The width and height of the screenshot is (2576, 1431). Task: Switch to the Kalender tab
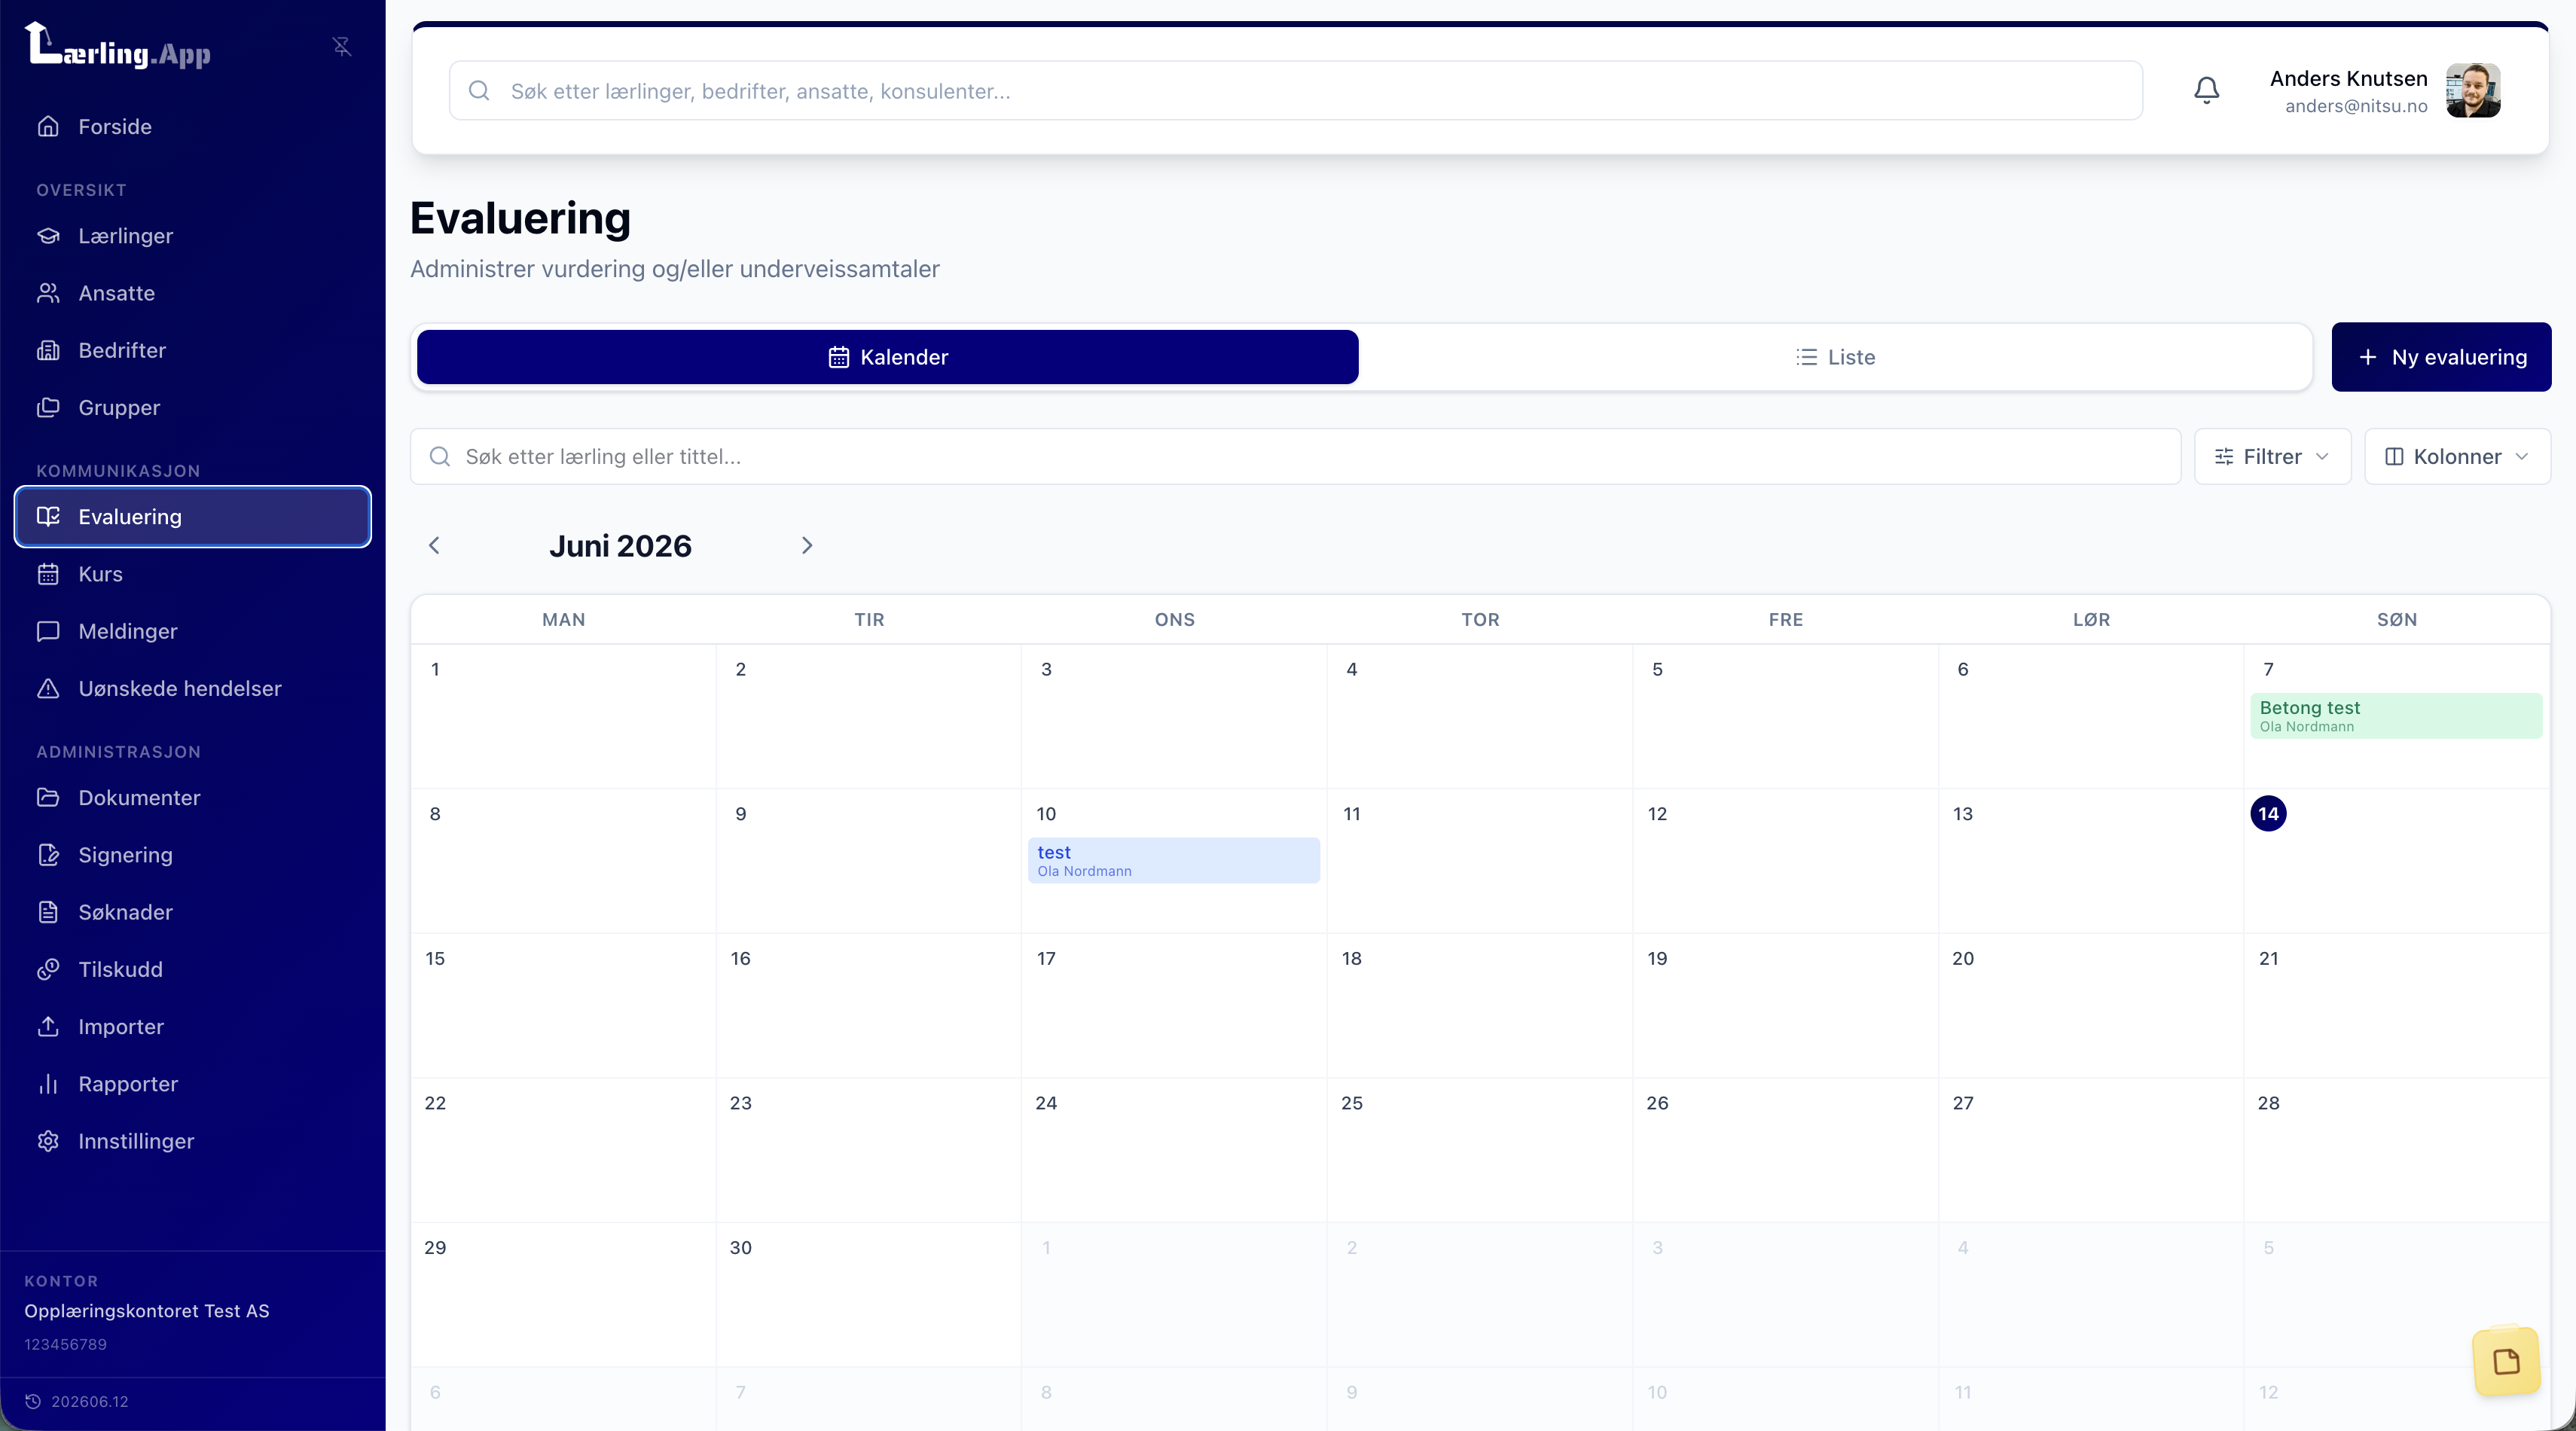tap(888, 357)
